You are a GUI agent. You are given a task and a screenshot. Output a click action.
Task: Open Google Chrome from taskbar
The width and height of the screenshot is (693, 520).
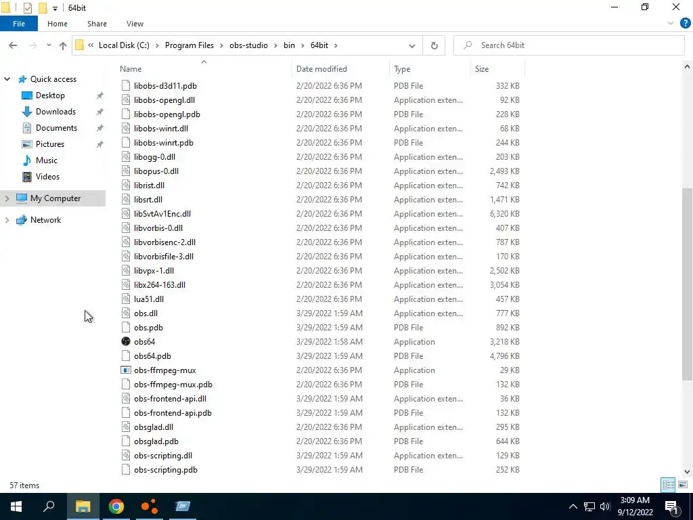click(x=116, y=506)
